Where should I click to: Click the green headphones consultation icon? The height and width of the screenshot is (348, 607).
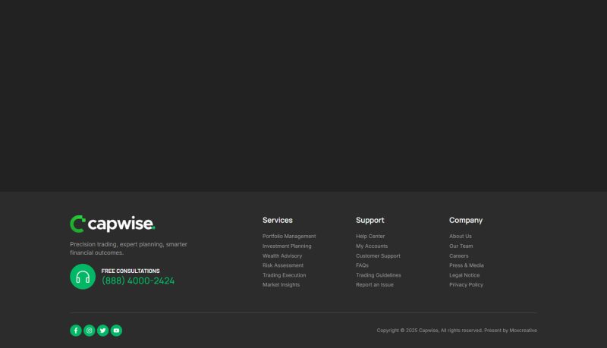point(83,277)
